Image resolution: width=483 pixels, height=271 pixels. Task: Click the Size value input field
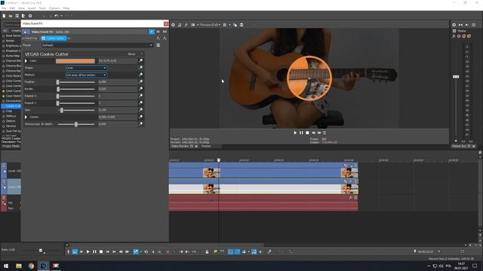pos(118,110)
